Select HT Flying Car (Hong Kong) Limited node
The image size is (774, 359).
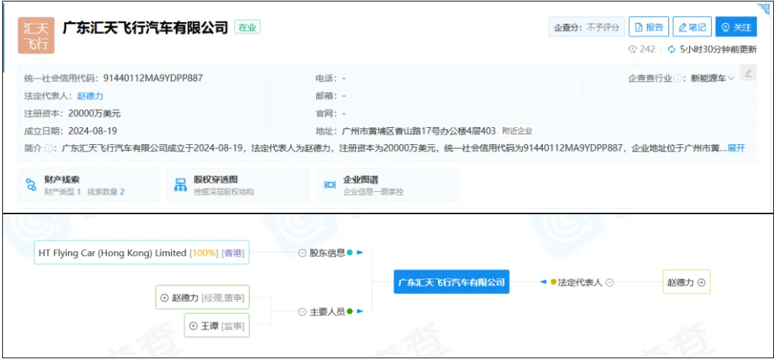142,253
